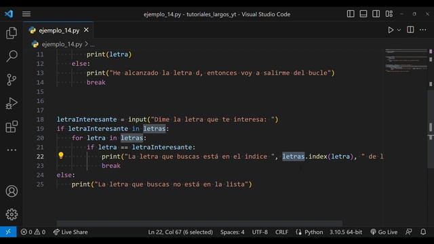Change end of line sequence CRLF
Viewport: 434px width, 244px height.
[x=281, y=232]
